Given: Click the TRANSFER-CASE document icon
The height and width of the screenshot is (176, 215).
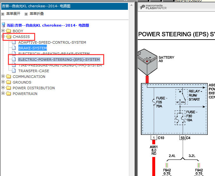Looking at the screenshot, I should click(14, 71).
